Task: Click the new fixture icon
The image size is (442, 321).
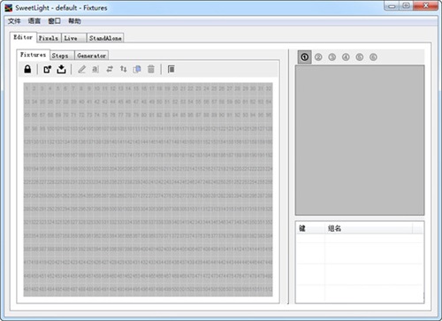Action: point(47,69)
